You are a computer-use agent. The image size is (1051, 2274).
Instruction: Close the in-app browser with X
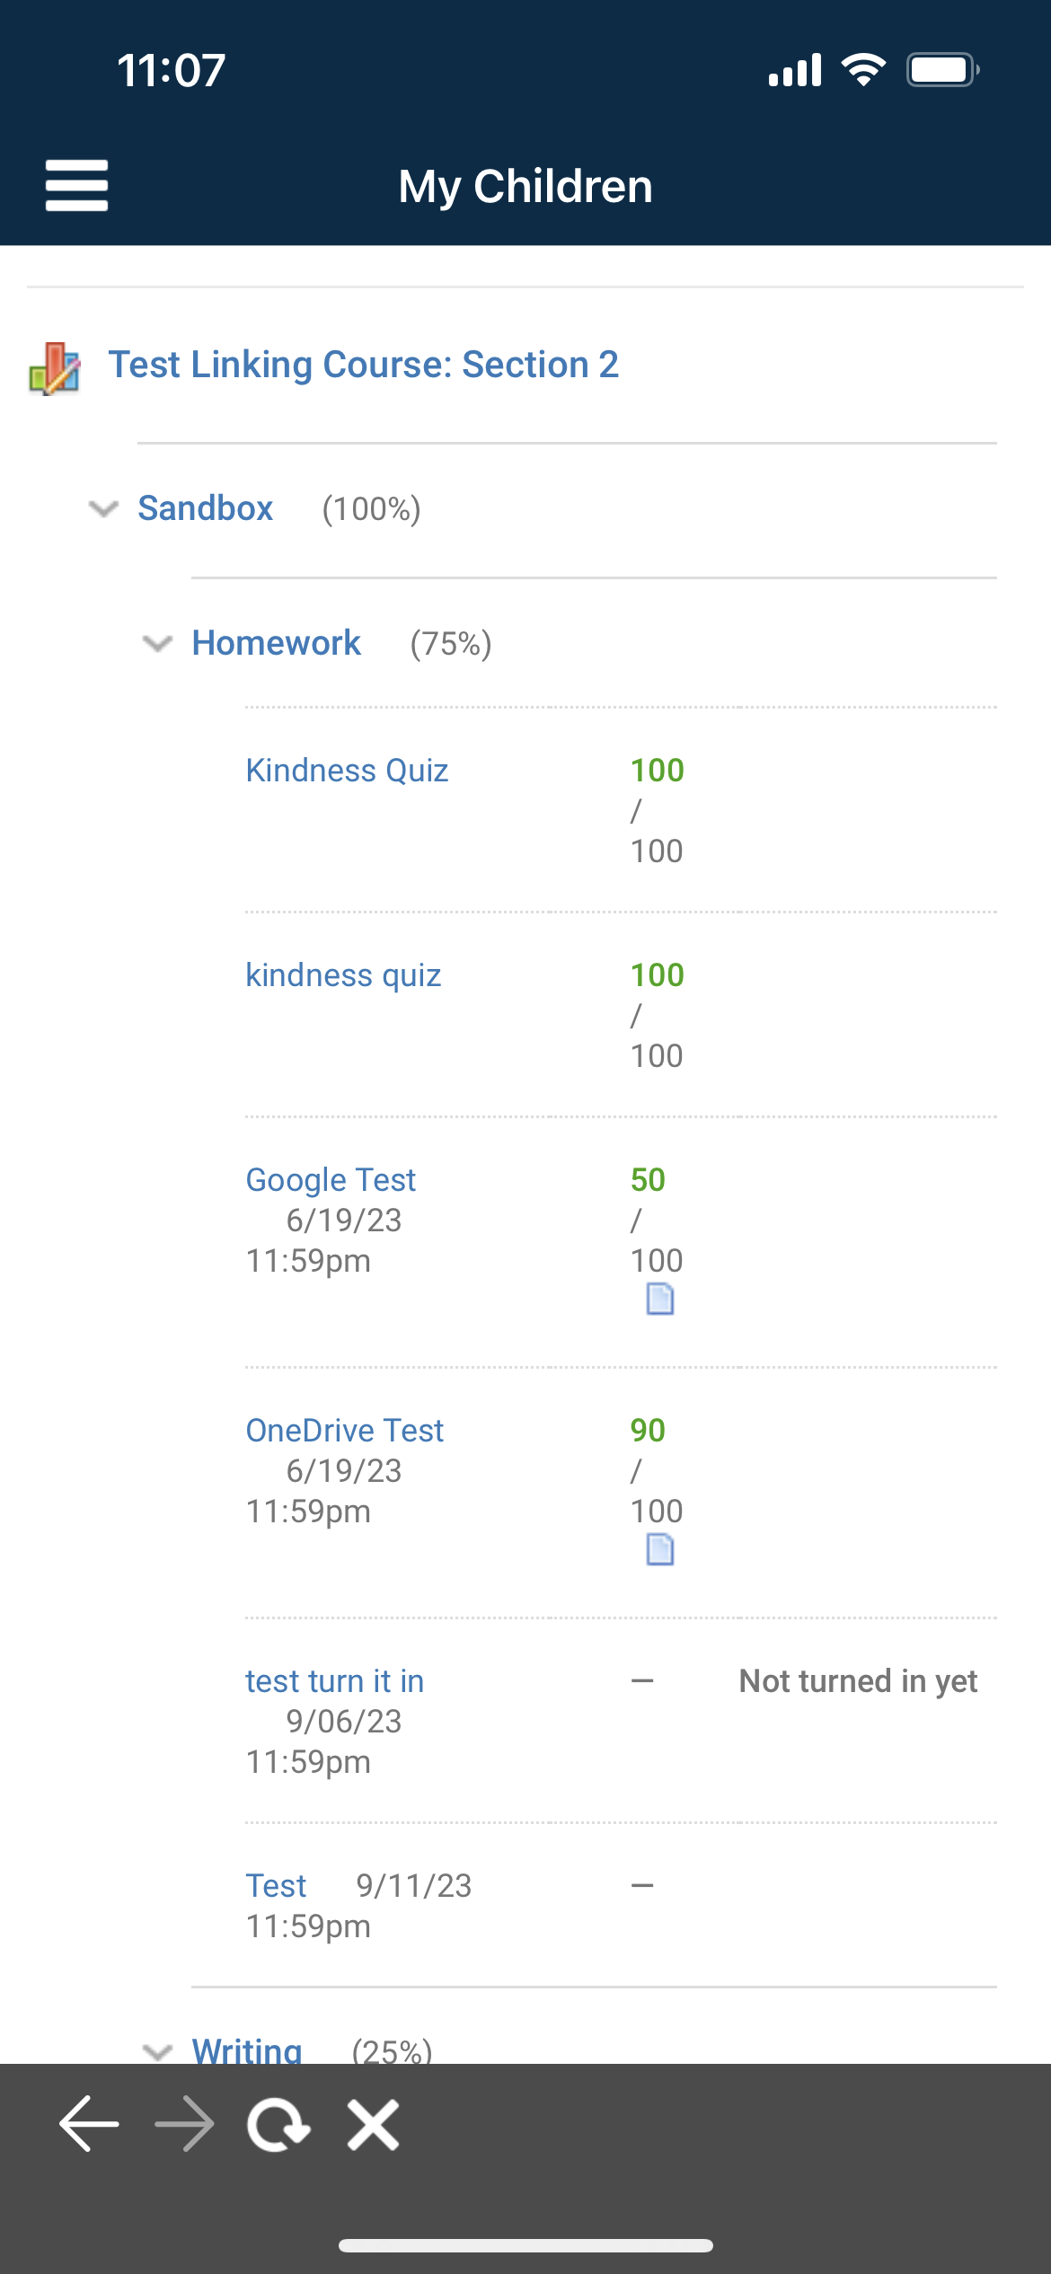[x=374, y=2125]
